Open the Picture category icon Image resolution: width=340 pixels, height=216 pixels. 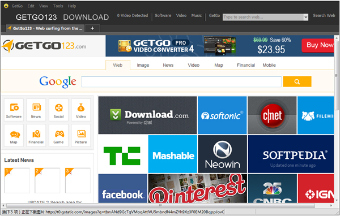(81, 136)
